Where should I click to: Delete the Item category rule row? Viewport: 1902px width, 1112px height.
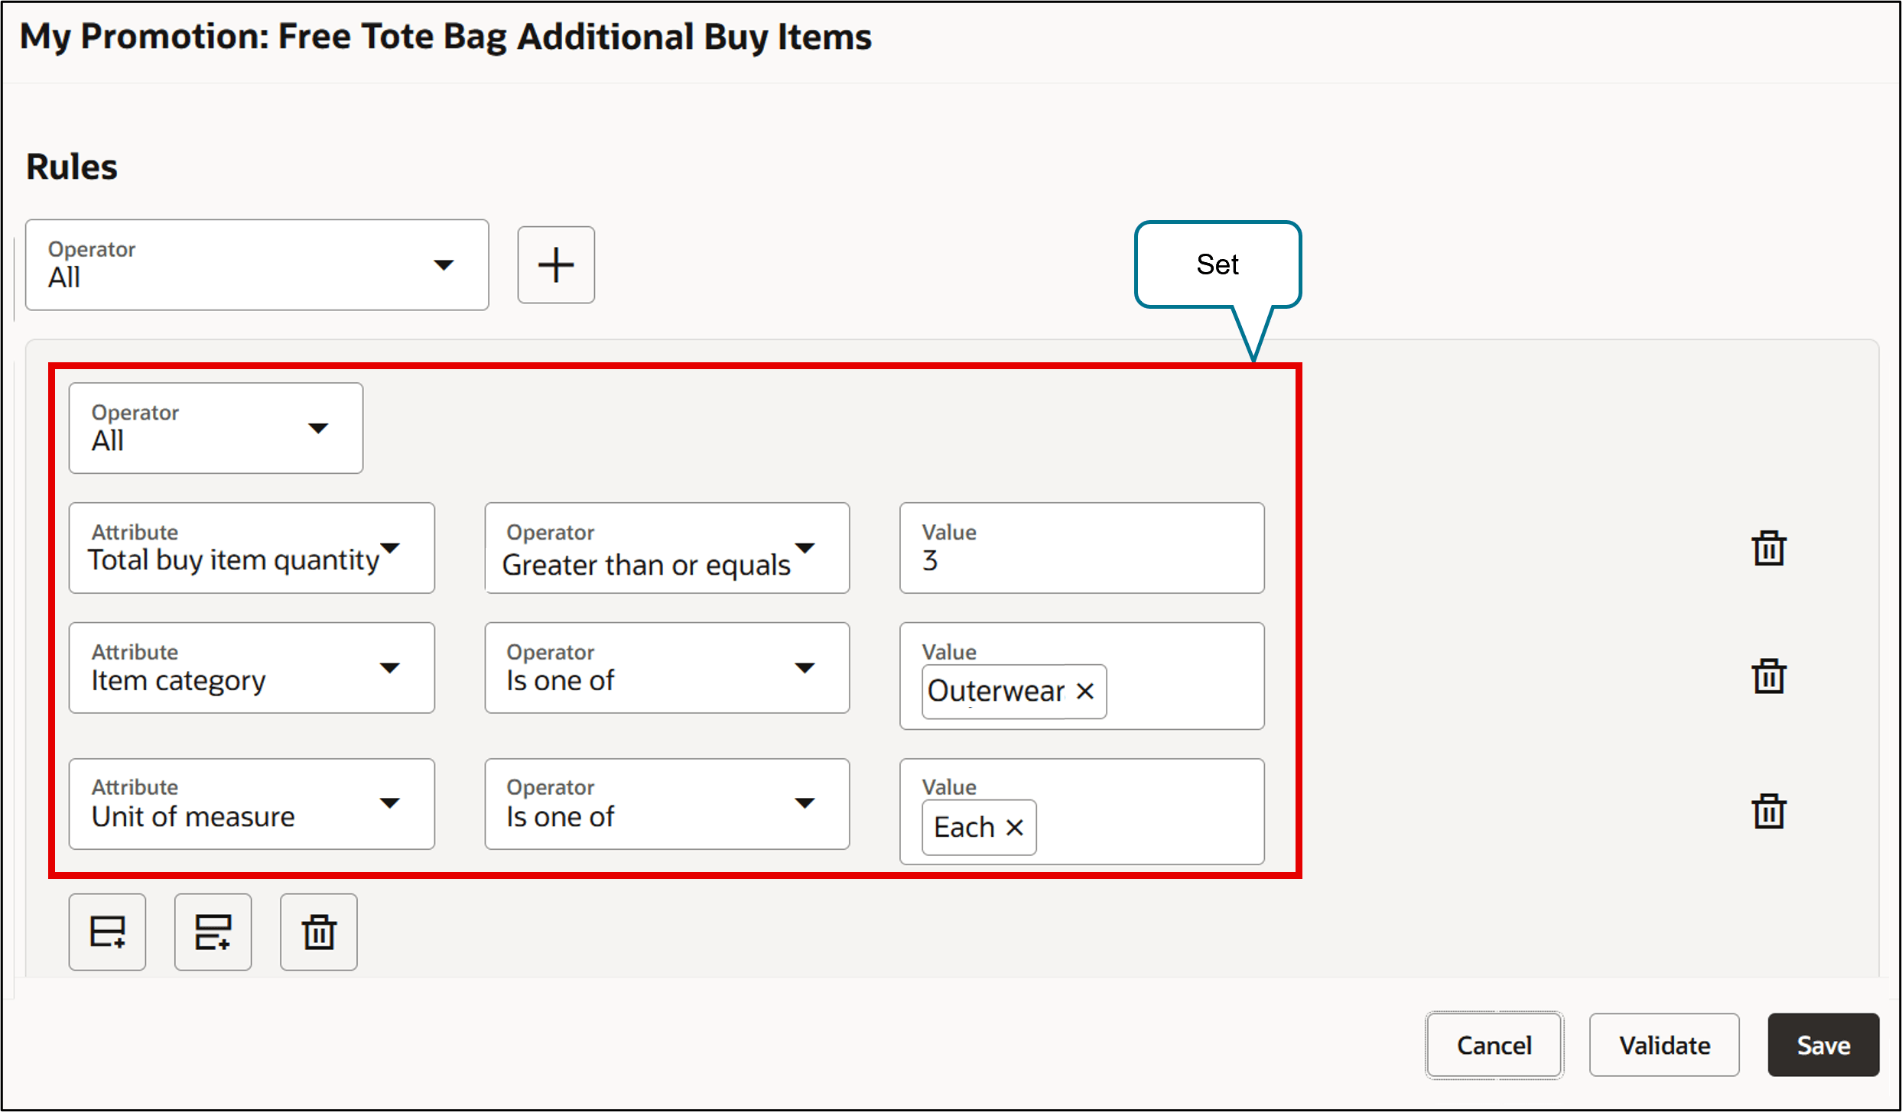coord(1768,676)
